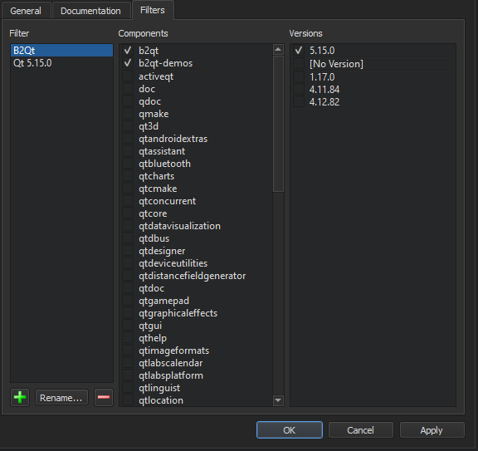Screen dimensions: 478x451
Task: Tick the qtandroidextras checkbox
Action: pos(128,138)
